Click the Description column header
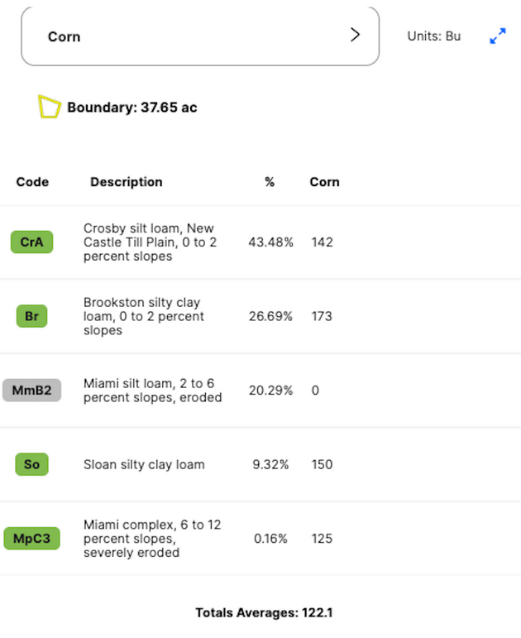Screen dimensions: 521x638 [x=127, y=182]
